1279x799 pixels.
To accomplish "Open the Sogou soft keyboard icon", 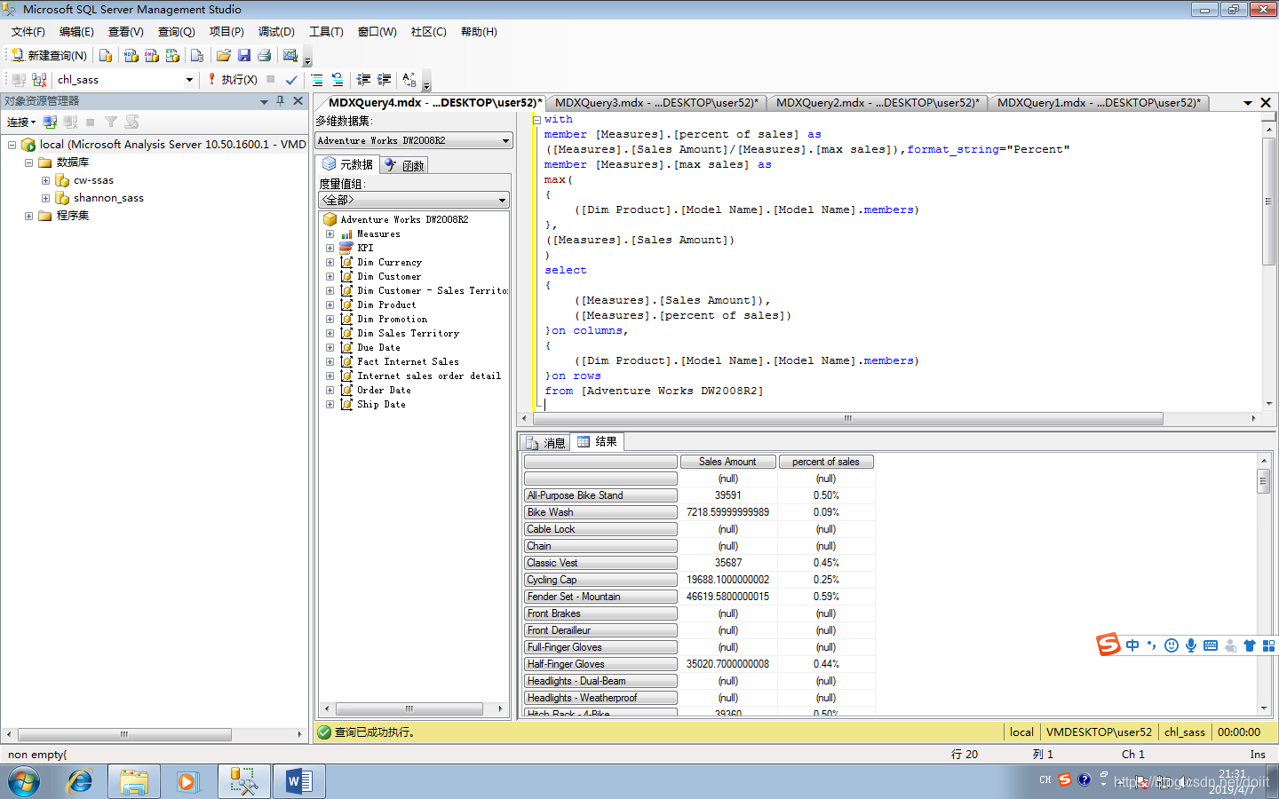I will (1211, 645).
